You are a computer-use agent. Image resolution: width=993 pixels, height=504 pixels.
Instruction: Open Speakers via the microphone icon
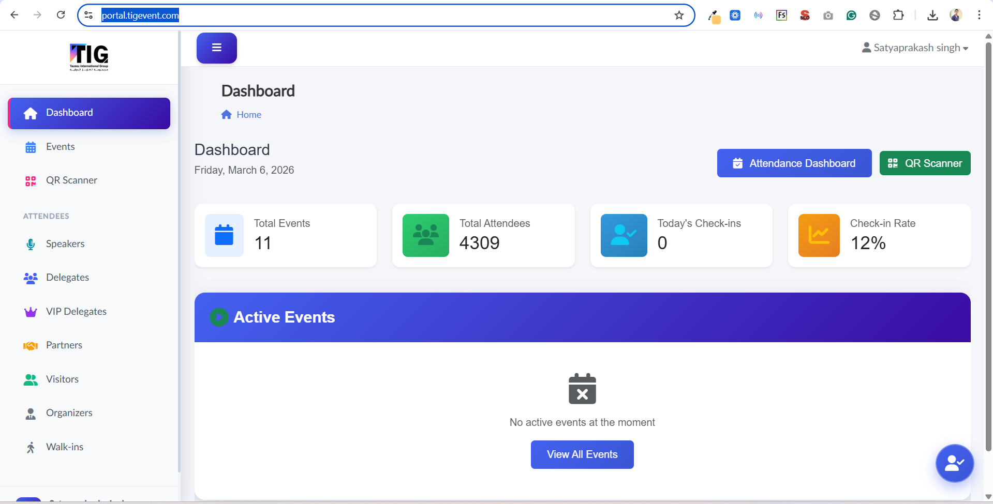(x=31, y=243)
